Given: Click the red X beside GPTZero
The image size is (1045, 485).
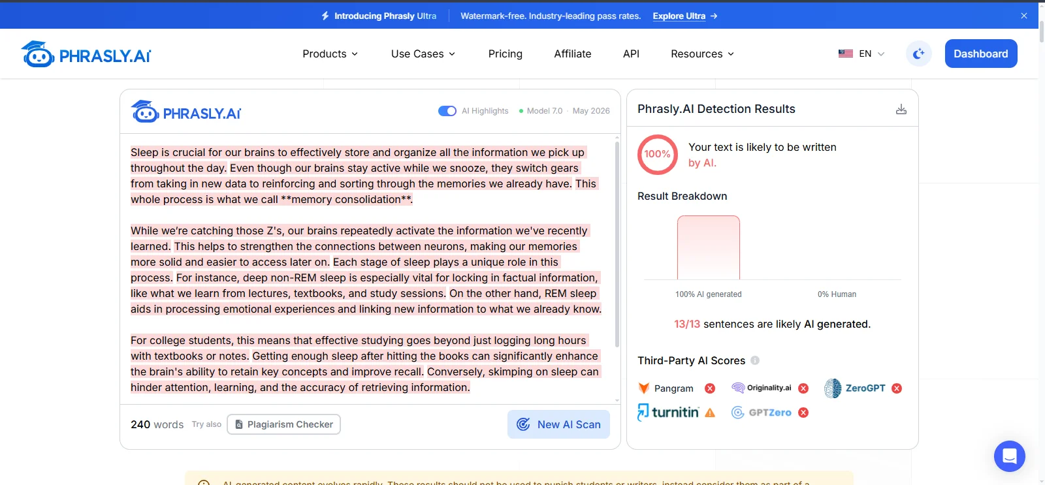Looking at the screenshot, I should (803, 413).
